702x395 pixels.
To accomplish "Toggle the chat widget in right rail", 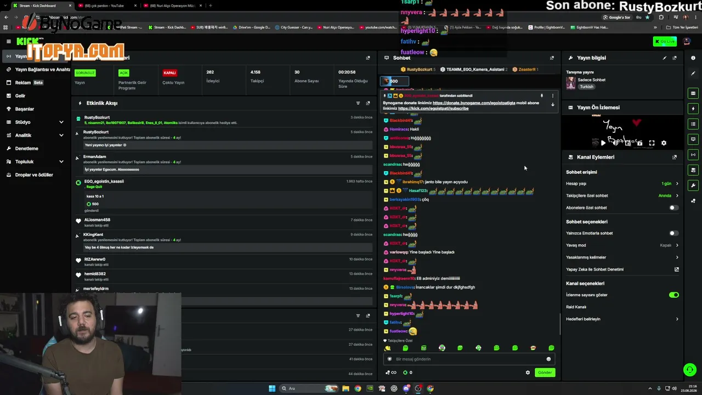I will (693, 139).
